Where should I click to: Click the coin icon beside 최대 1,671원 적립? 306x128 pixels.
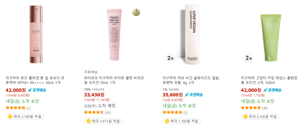(x=88, y=121)
